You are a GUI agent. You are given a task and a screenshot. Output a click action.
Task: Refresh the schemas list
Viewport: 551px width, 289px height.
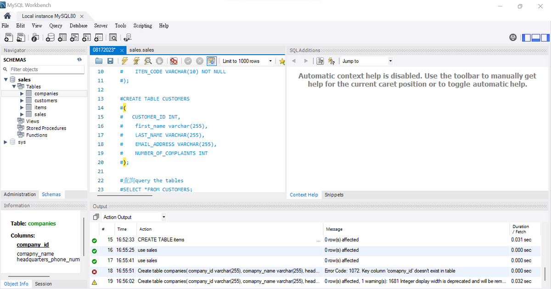coord(79,60)
